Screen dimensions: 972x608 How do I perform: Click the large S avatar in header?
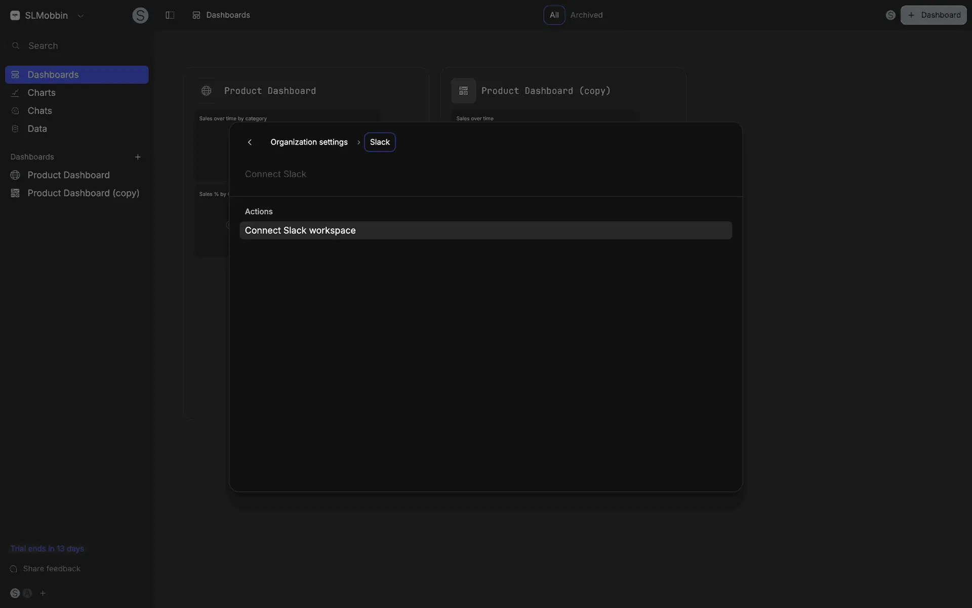coord(140,15)
